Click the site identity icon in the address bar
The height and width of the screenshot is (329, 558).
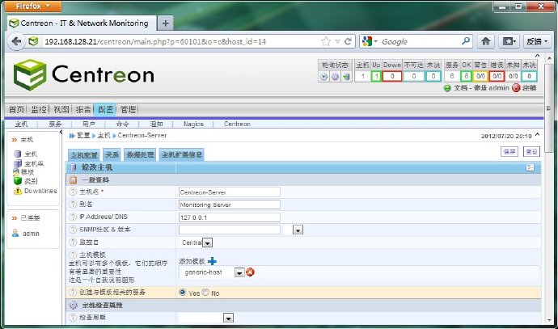pos(33,41)
